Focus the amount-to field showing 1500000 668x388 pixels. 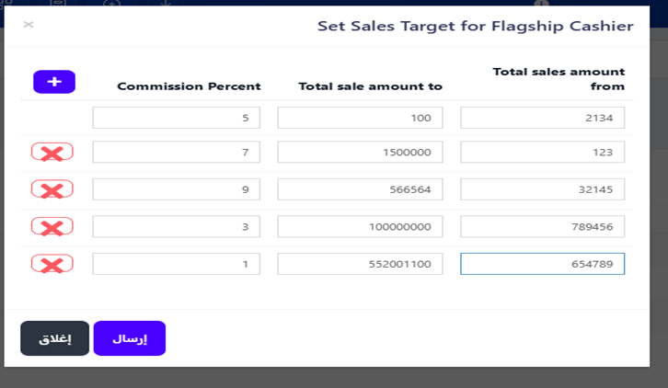pyautogui.click(x=360, y=152)
